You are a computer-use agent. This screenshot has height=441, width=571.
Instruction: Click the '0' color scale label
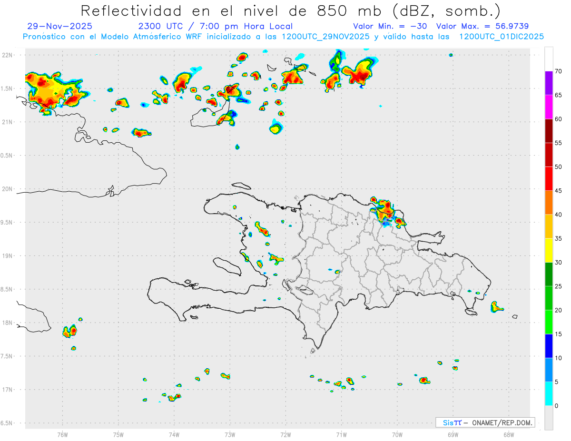pos(557,406)
